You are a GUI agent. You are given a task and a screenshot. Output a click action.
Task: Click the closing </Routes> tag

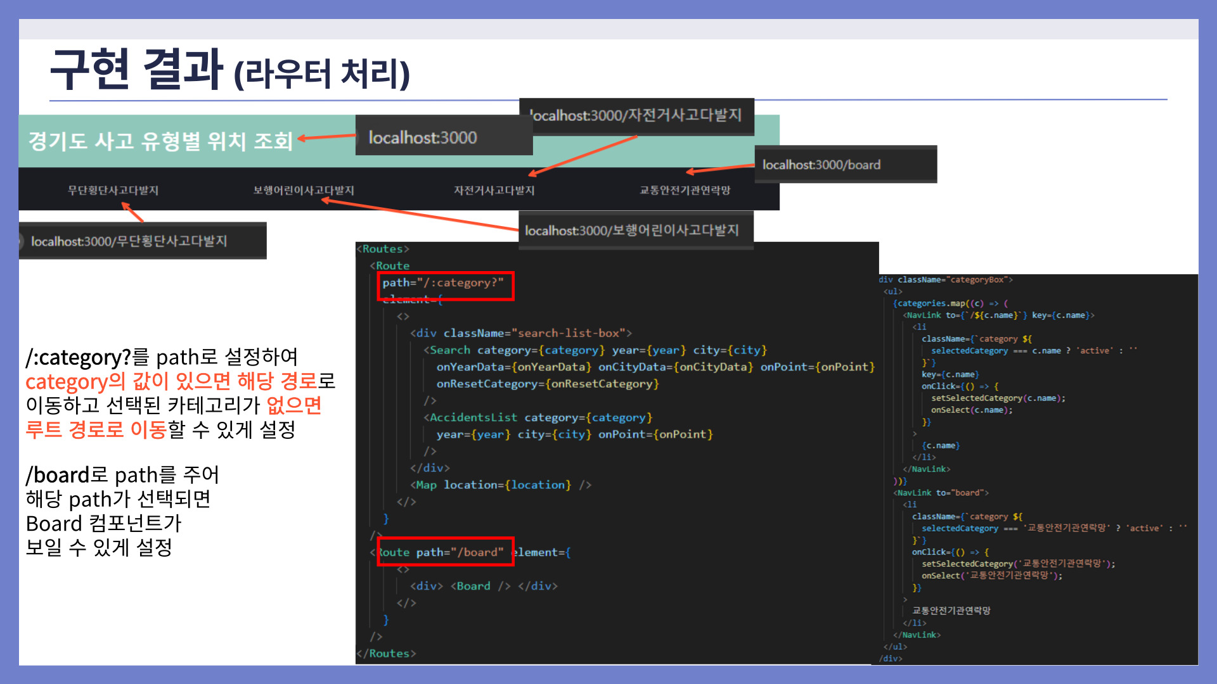click(x=386, y=654)
